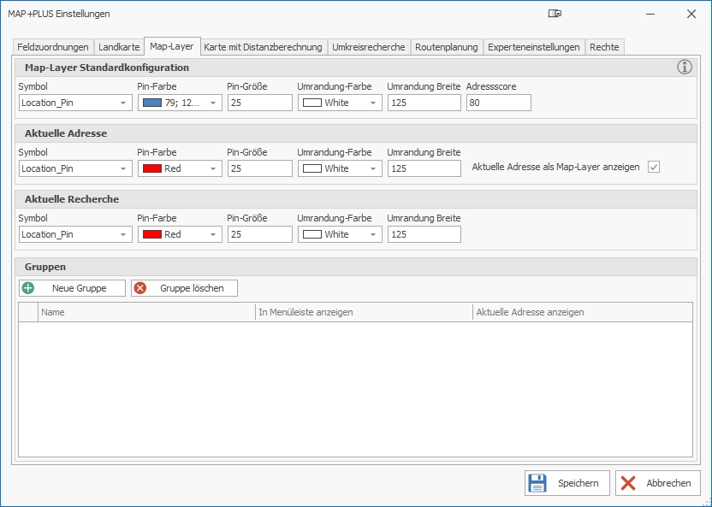Click Pin-Größe field under Aktuelle Adresse

[260, 168]
